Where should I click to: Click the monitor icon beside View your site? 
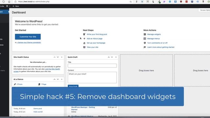coord(84,47)
